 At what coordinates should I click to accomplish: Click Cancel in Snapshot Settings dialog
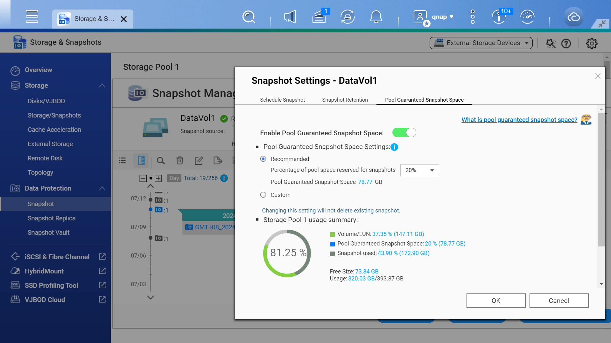tap(559, 300)
